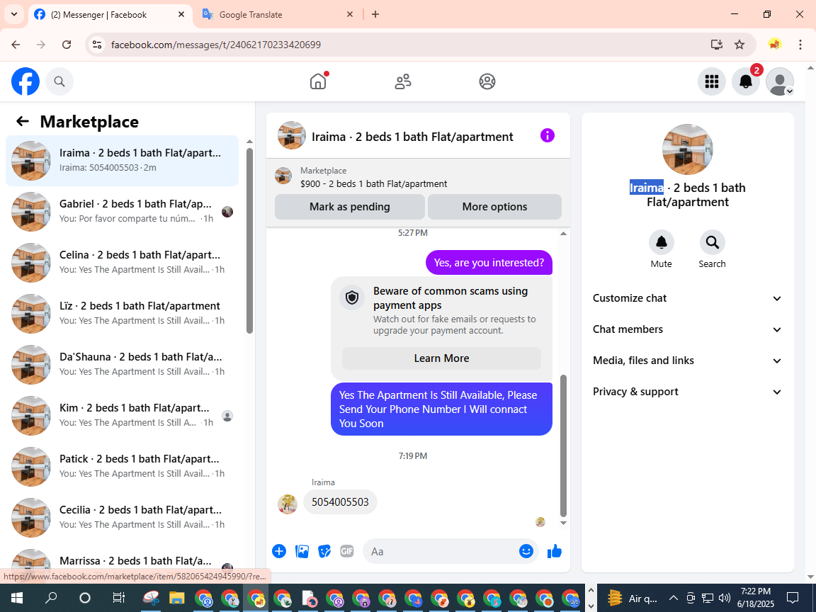The image size is (816, 612).
Task: Open Windows notification center icon
Action: click(x=792, y=597)
